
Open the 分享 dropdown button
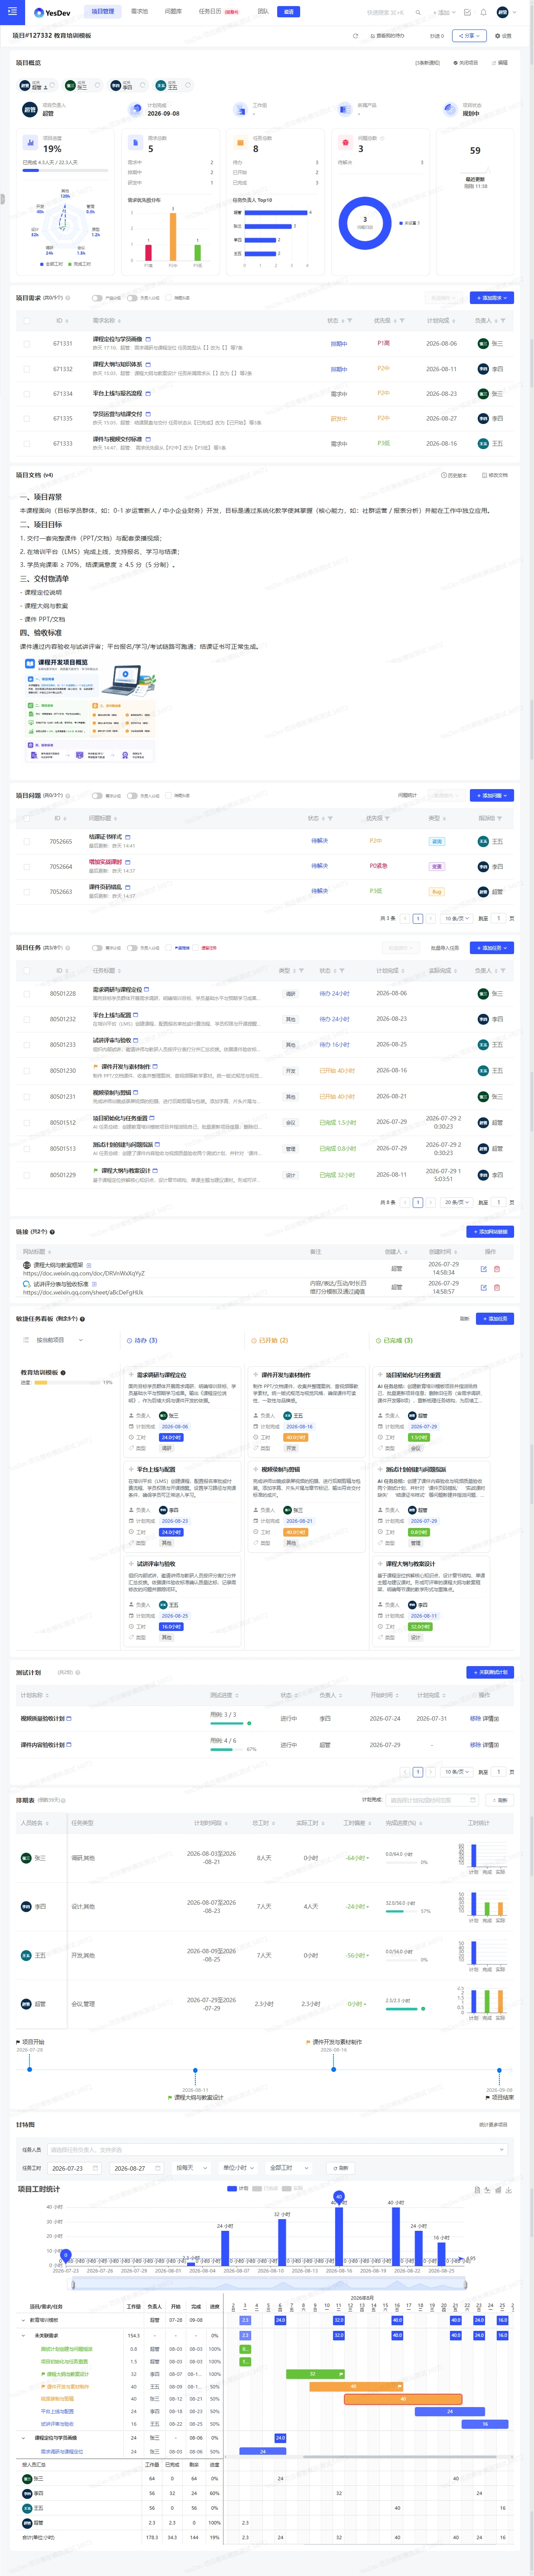click(x=469, y=36)
